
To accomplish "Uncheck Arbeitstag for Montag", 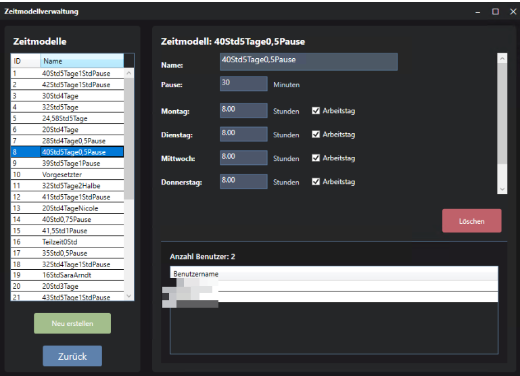I will tap(316, 111).
